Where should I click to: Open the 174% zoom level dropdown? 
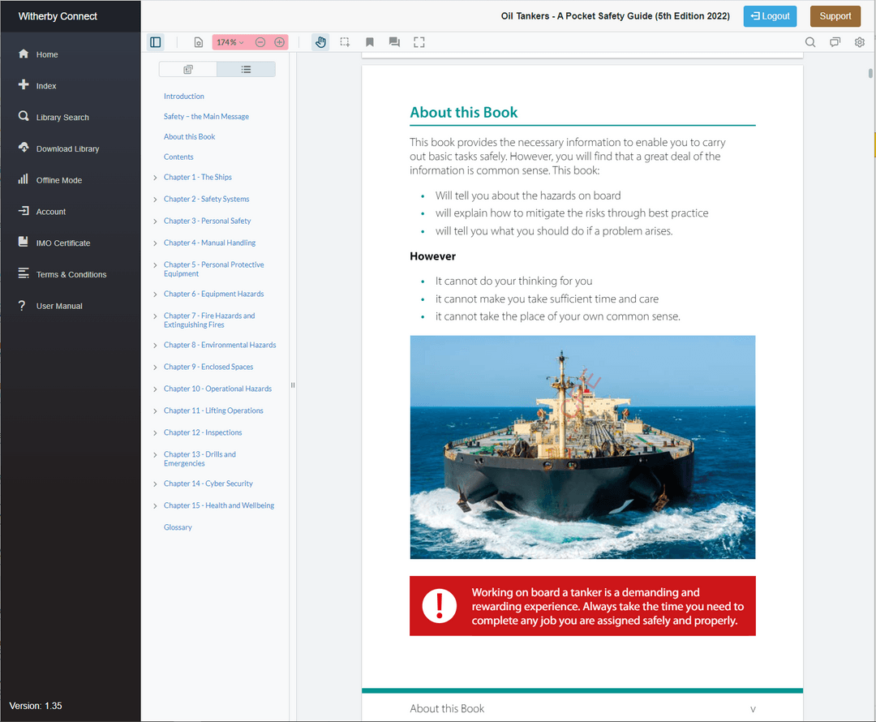click(x=230, y=42)
